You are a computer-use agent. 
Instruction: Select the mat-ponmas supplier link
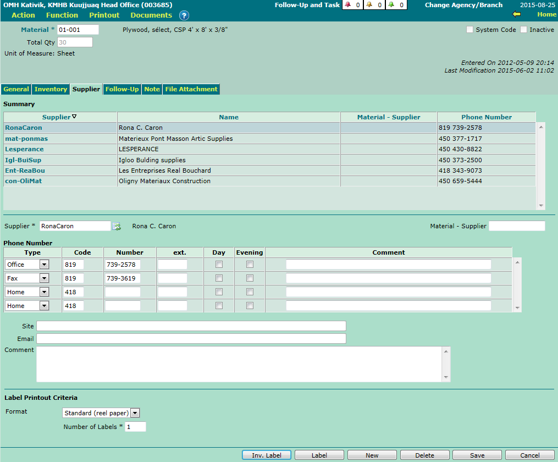tap(26, 139)
